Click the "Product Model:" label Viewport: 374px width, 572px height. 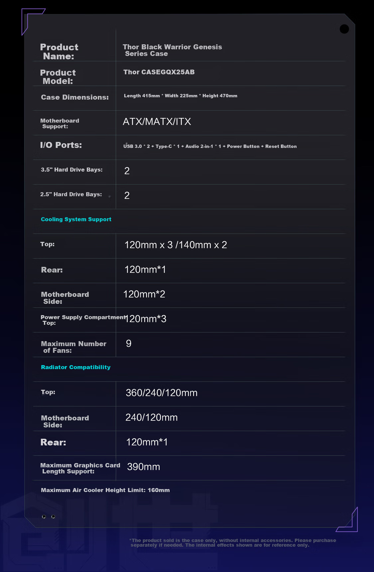[58, 77]
